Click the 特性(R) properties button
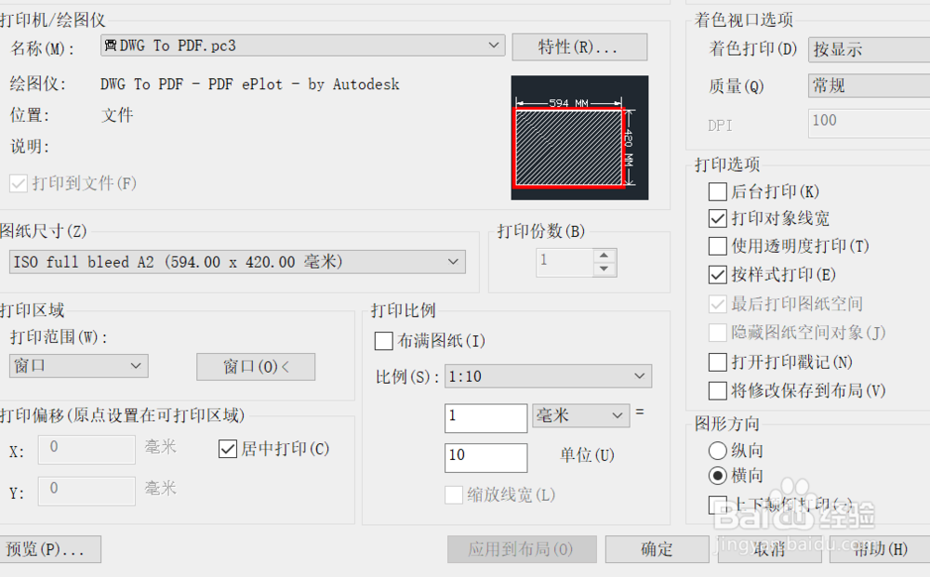Image resolution: width=930 pixels, height=577 pixels. 579,46
